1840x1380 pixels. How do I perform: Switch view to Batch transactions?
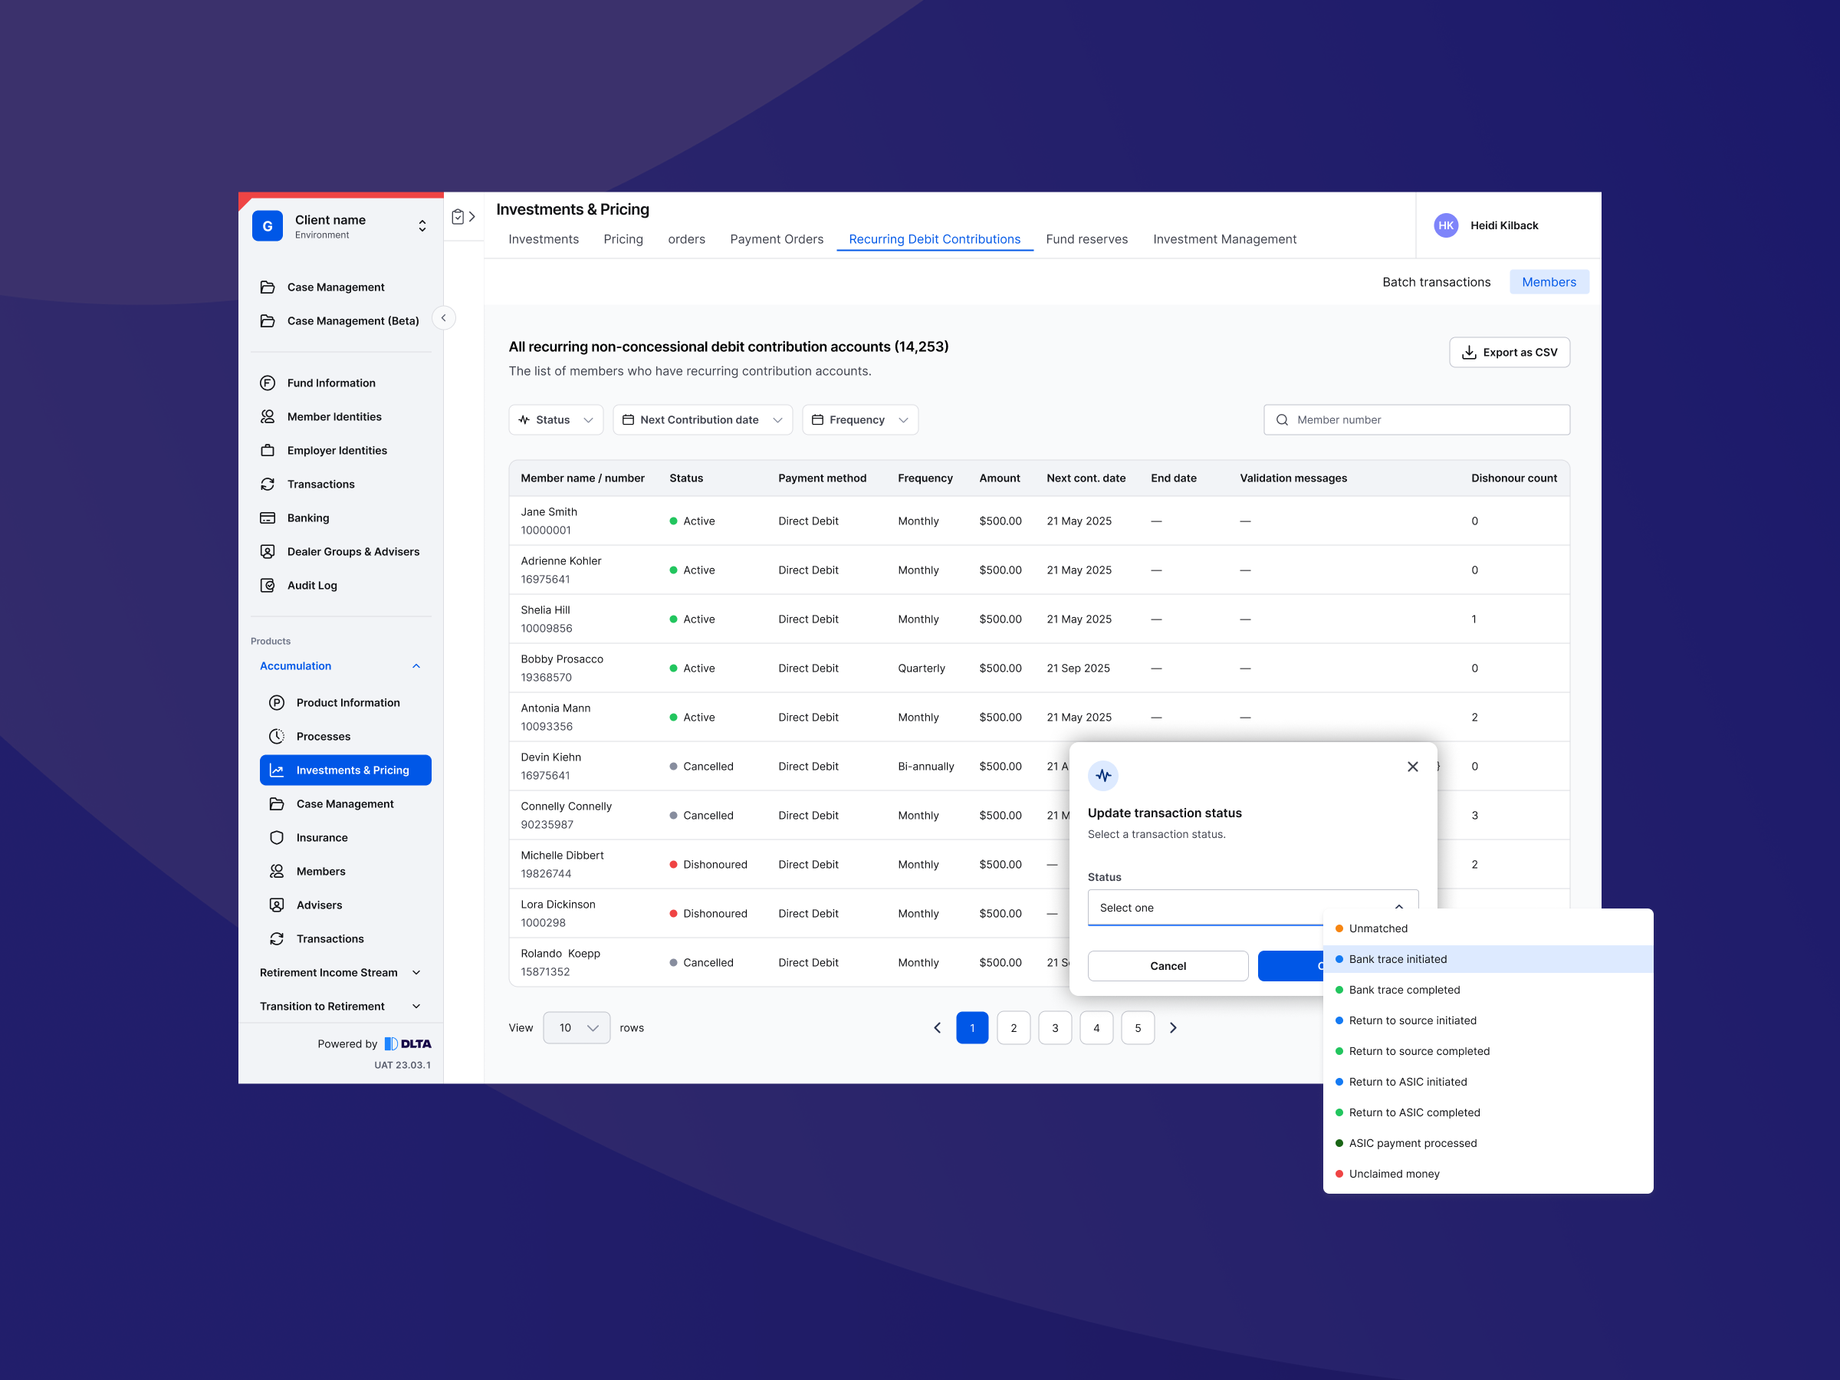[1436, 282]
